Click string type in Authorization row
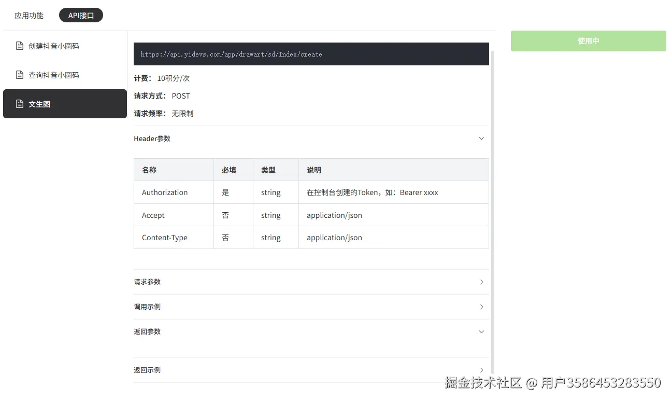 pos(271,192)
